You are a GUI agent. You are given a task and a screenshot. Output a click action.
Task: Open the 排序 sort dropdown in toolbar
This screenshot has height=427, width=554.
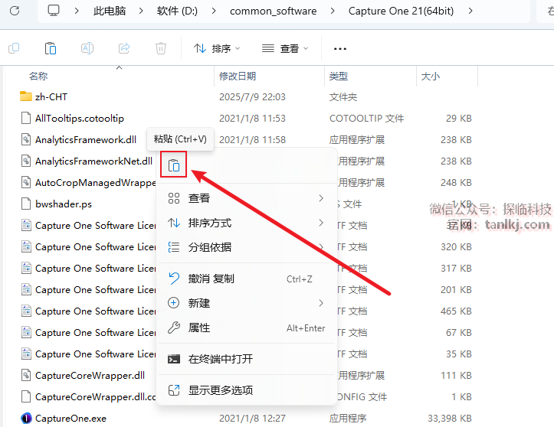click(217, 48)
